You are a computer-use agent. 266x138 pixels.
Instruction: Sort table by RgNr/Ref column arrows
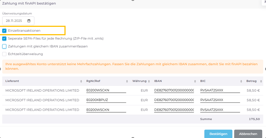[x=127, y=81]
